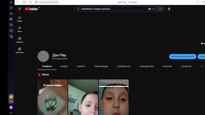The image size is (205, 115).
Task: Open the YouTube hamburger guide menu
Action: (x=20, y=9)
